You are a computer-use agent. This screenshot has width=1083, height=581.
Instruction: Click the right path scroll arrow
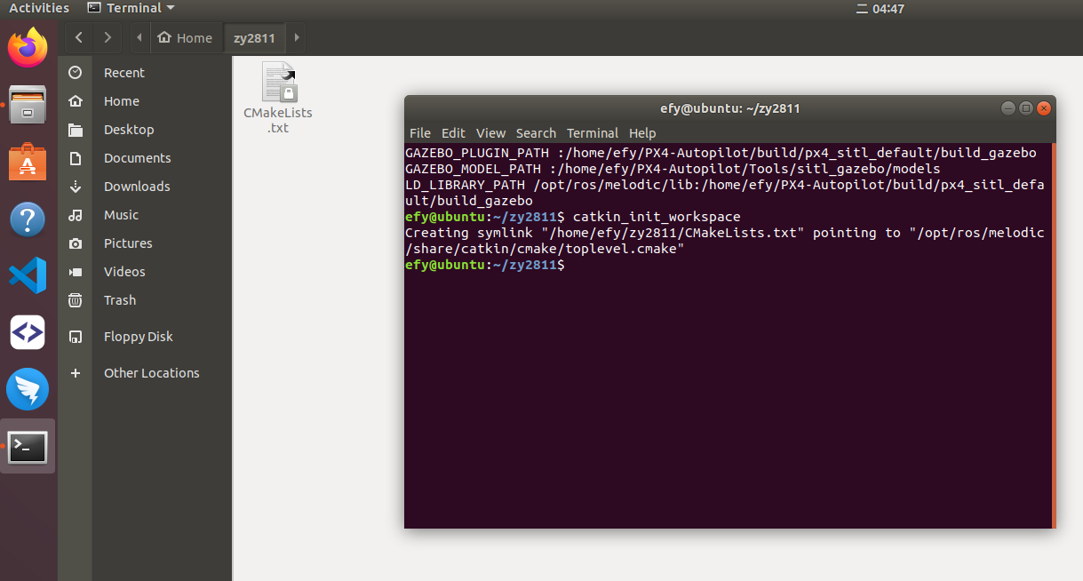(x=296, y=38)
